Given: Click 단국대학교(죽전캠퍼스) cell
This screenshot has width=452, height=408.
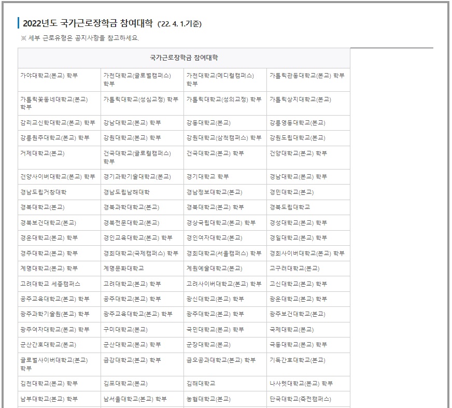Looking at the screenshot, I should pos(308,399).
